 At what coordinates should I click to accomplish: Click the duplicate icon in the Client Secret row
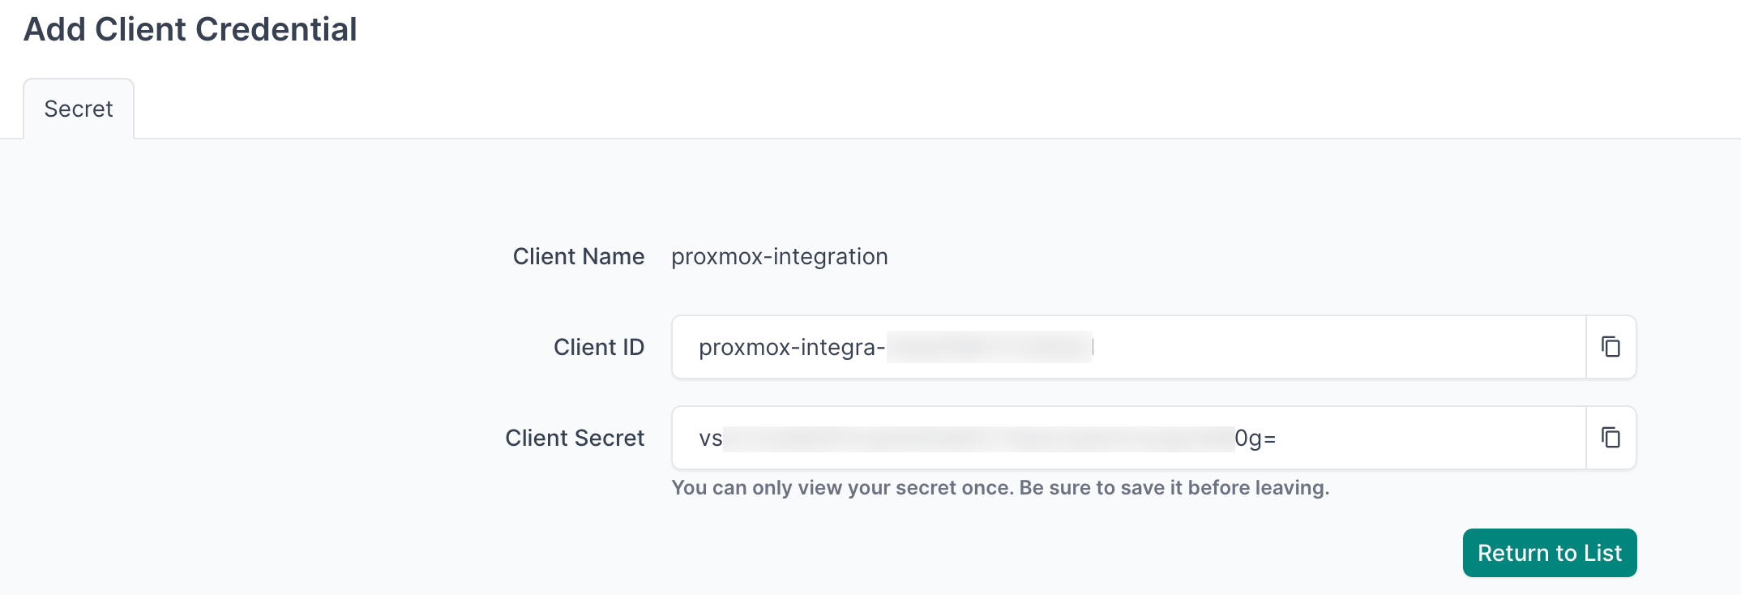(x=1611, y=438)
